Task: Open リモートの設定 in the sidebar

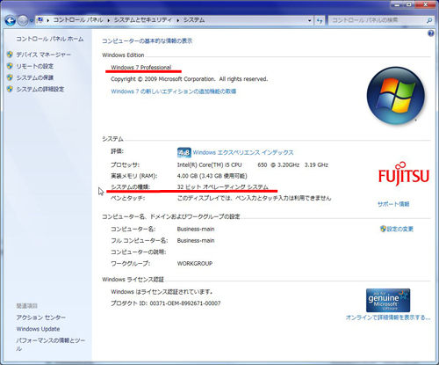Action: tap(35, 66)
